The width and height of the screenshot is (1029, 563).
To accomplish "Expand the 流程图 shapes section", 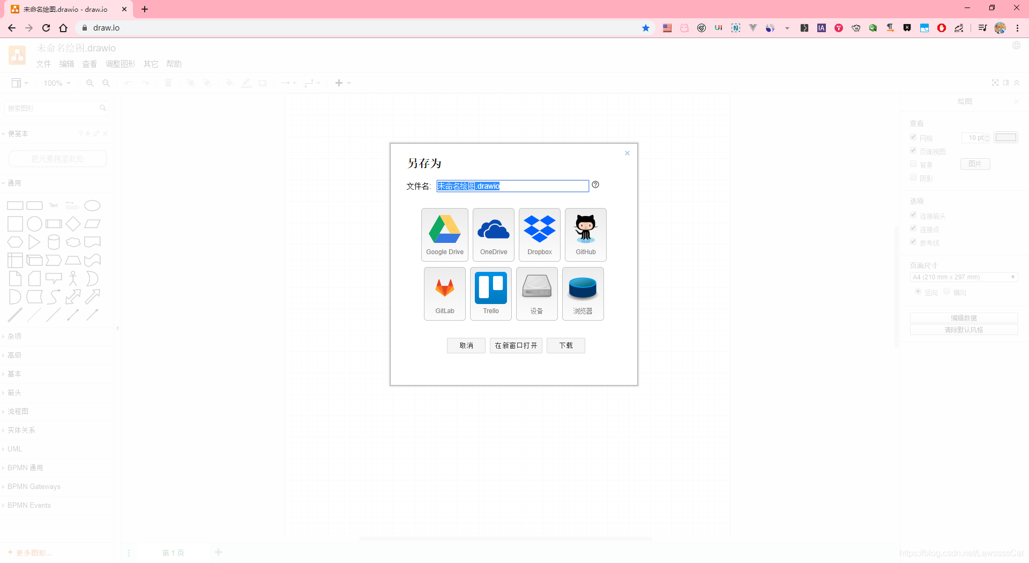I will tap(18, 411).
